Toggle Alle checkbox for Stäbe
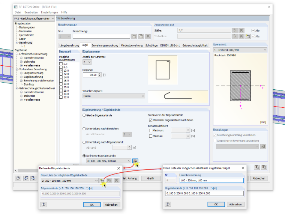Viewport: 285px width, 214px height. click(253, 30)
